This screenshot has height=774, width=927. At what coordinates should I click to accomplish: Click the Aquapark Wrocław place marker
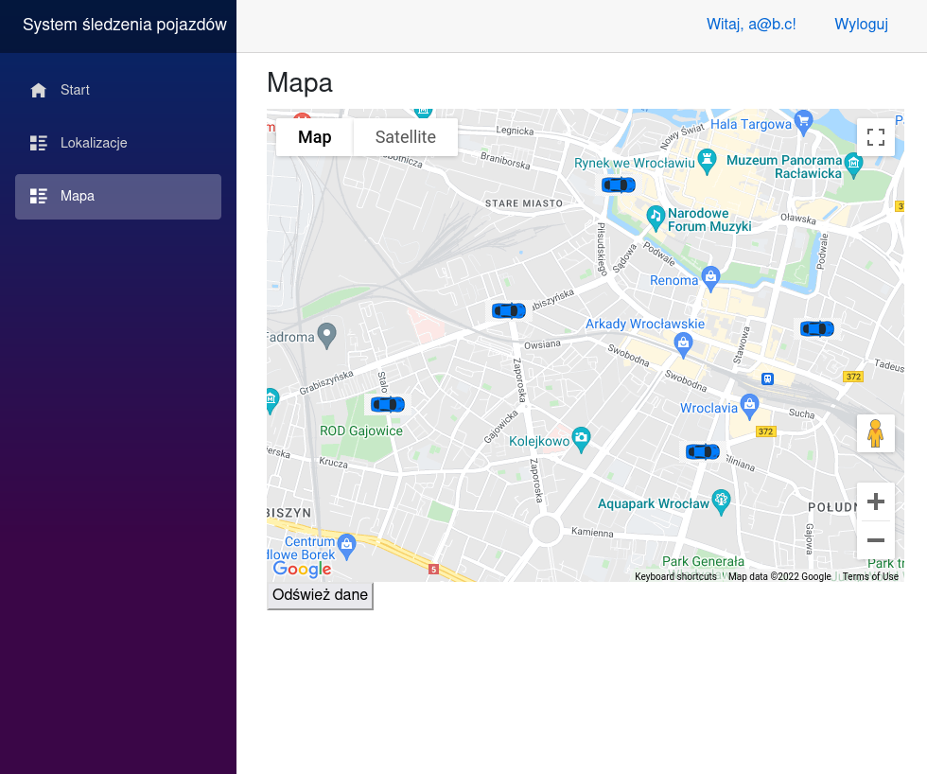tap(722, 501)
